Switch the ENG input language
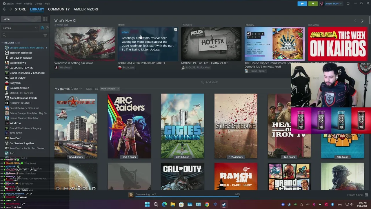 (340, 204)
